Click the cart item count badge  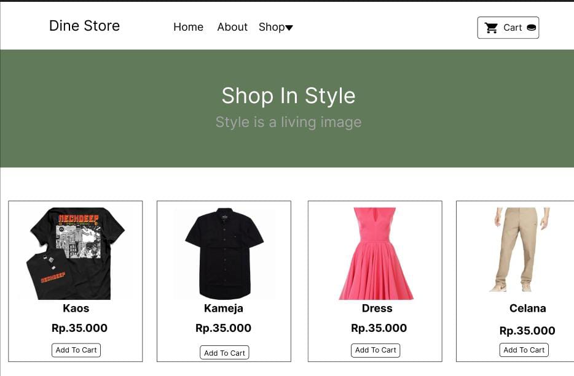(531, 28)
